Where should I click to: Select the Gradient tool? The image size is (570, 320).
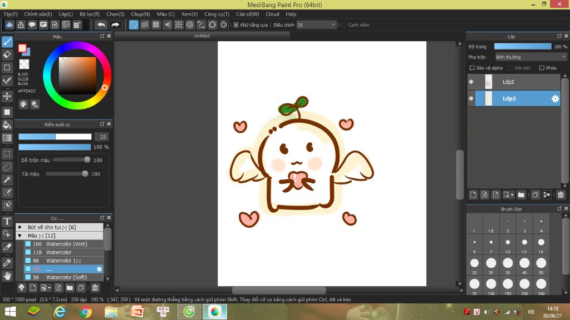[7, 138]
